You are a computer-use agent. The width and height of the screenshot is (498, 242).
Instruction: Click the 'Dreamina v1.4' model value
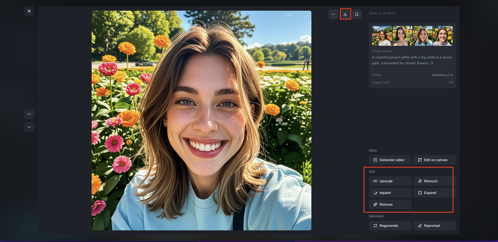pyautogui.click(x=442, y=75)
